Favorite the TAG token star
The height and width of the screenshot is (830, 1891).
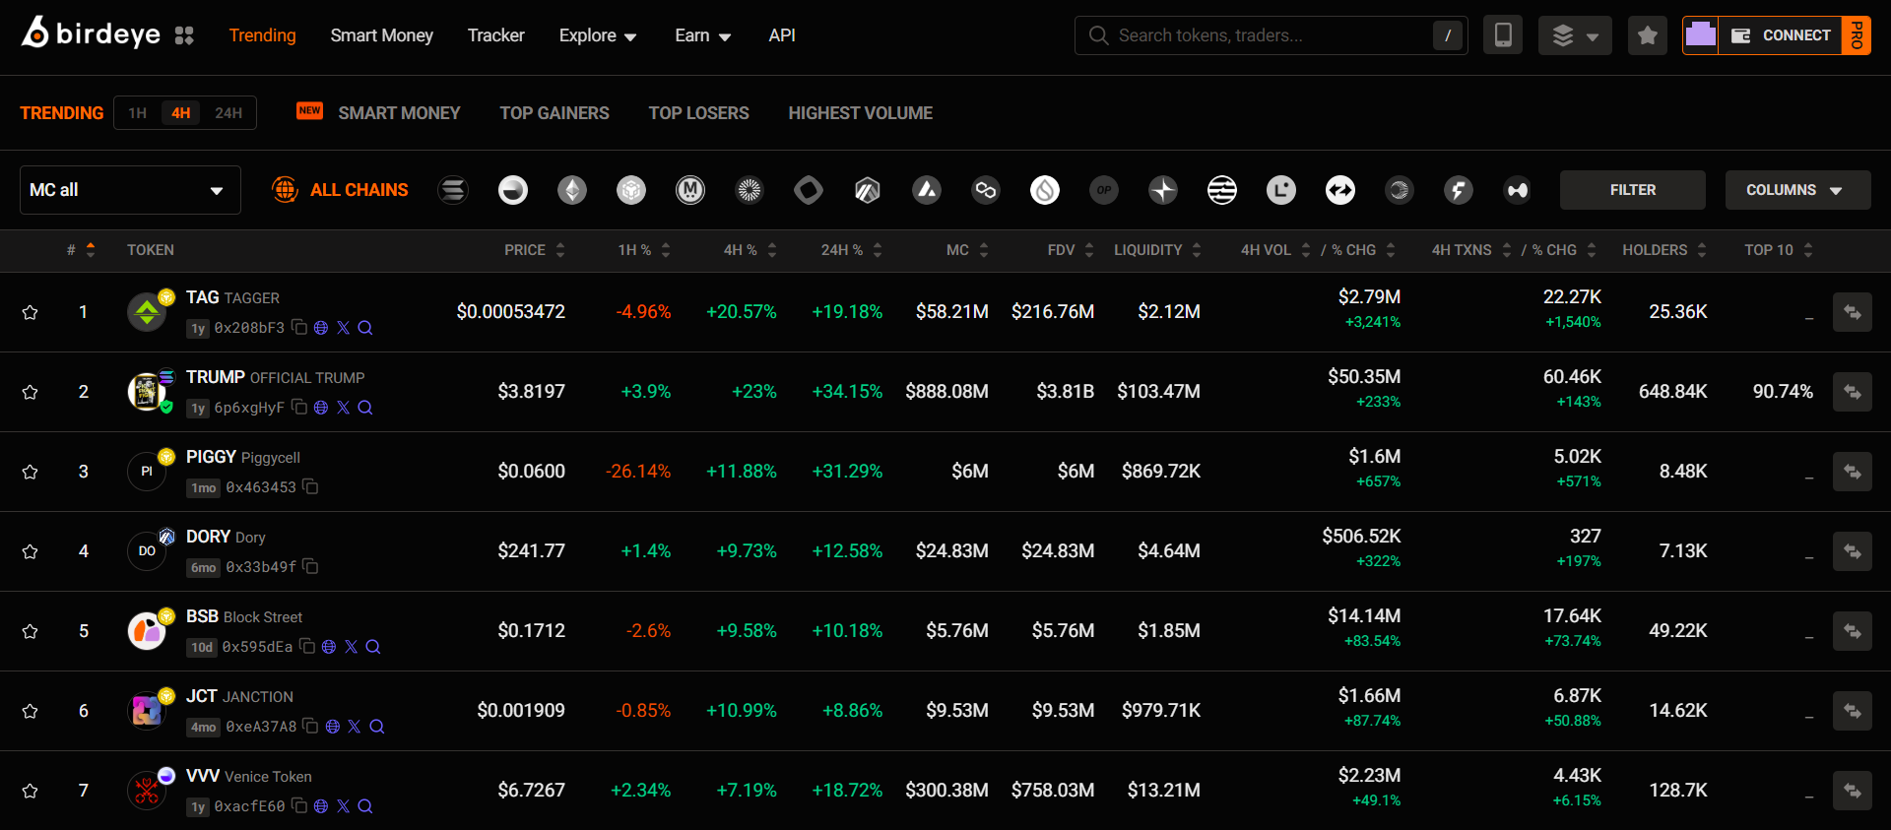[31, 312]
